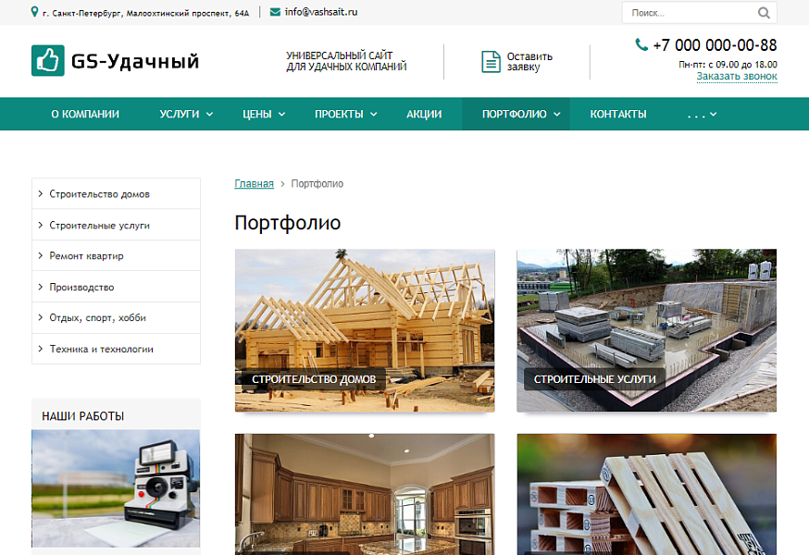The image size is (809, 555).
Task: Open the Акции menu item
Action: click(x=424, y=114)
